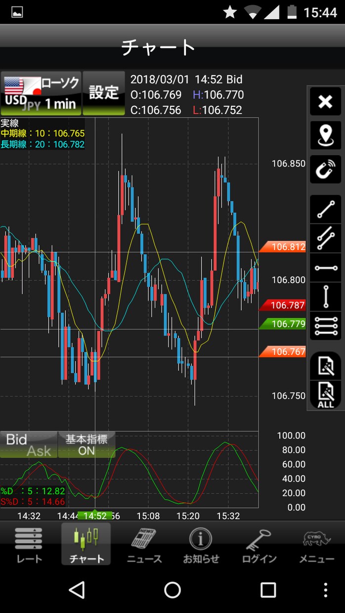Tap the orange 106.767 price line label
The image size is (345, 613).
point(283,351)
